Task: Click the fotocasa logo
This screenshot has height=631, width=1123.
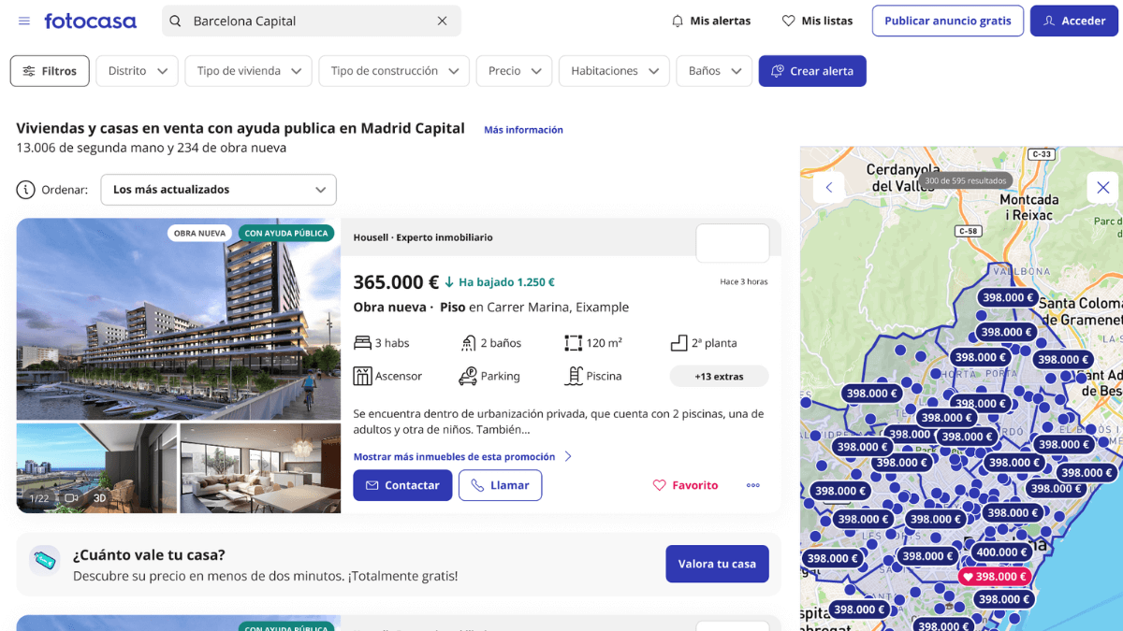Action: (x=90, y=21)
